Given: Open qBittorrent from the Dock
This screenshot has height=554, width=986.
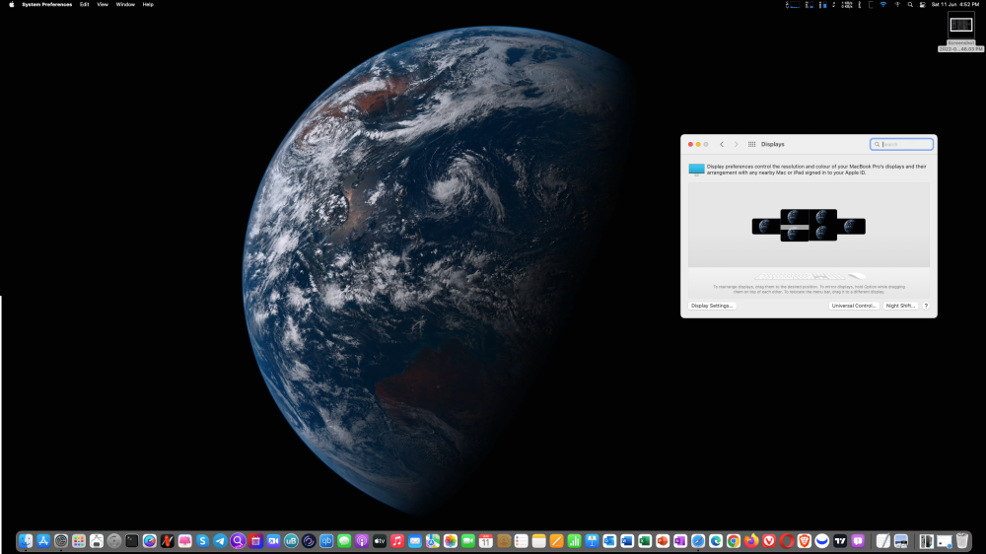Looking at the screenshot, I should tap(326, 541).
